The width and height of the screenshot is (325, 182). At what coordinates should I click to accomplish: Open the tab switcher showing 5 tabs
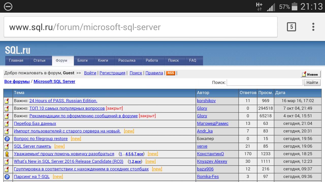pos(291,27)
